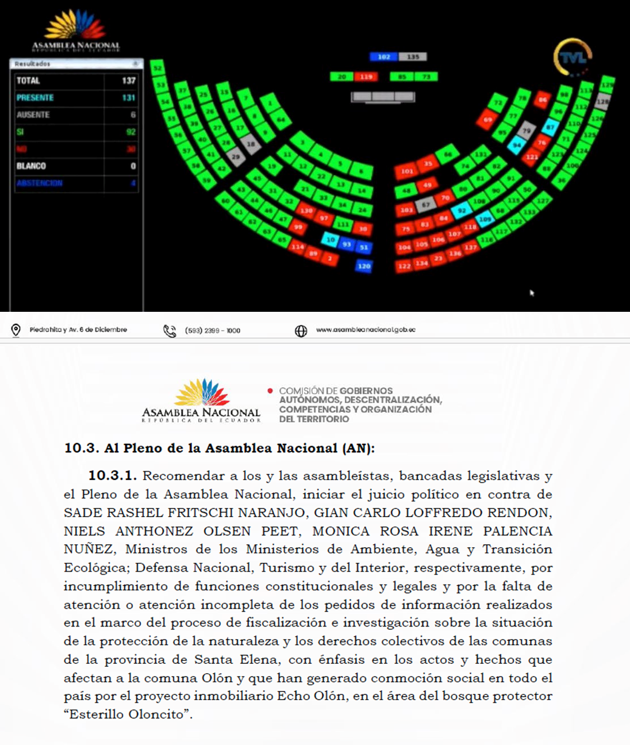Click gray seat 67
The width and height of the screenshot is (630, 745).
coord(426,204)
